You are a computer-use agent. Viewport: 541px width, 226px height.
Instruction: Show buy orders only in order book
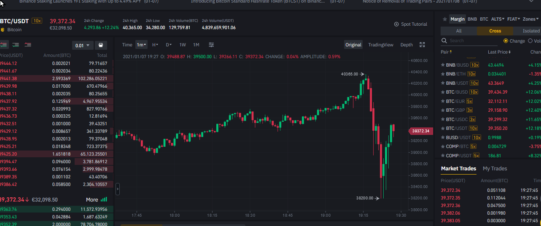click(16, 45)
